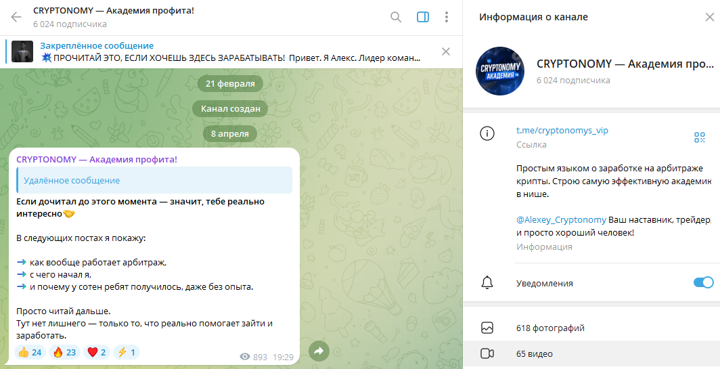This screenshot has height=369, width=720.
Task: Add thumbs-up reaction with 24
Action: (30, 353)
